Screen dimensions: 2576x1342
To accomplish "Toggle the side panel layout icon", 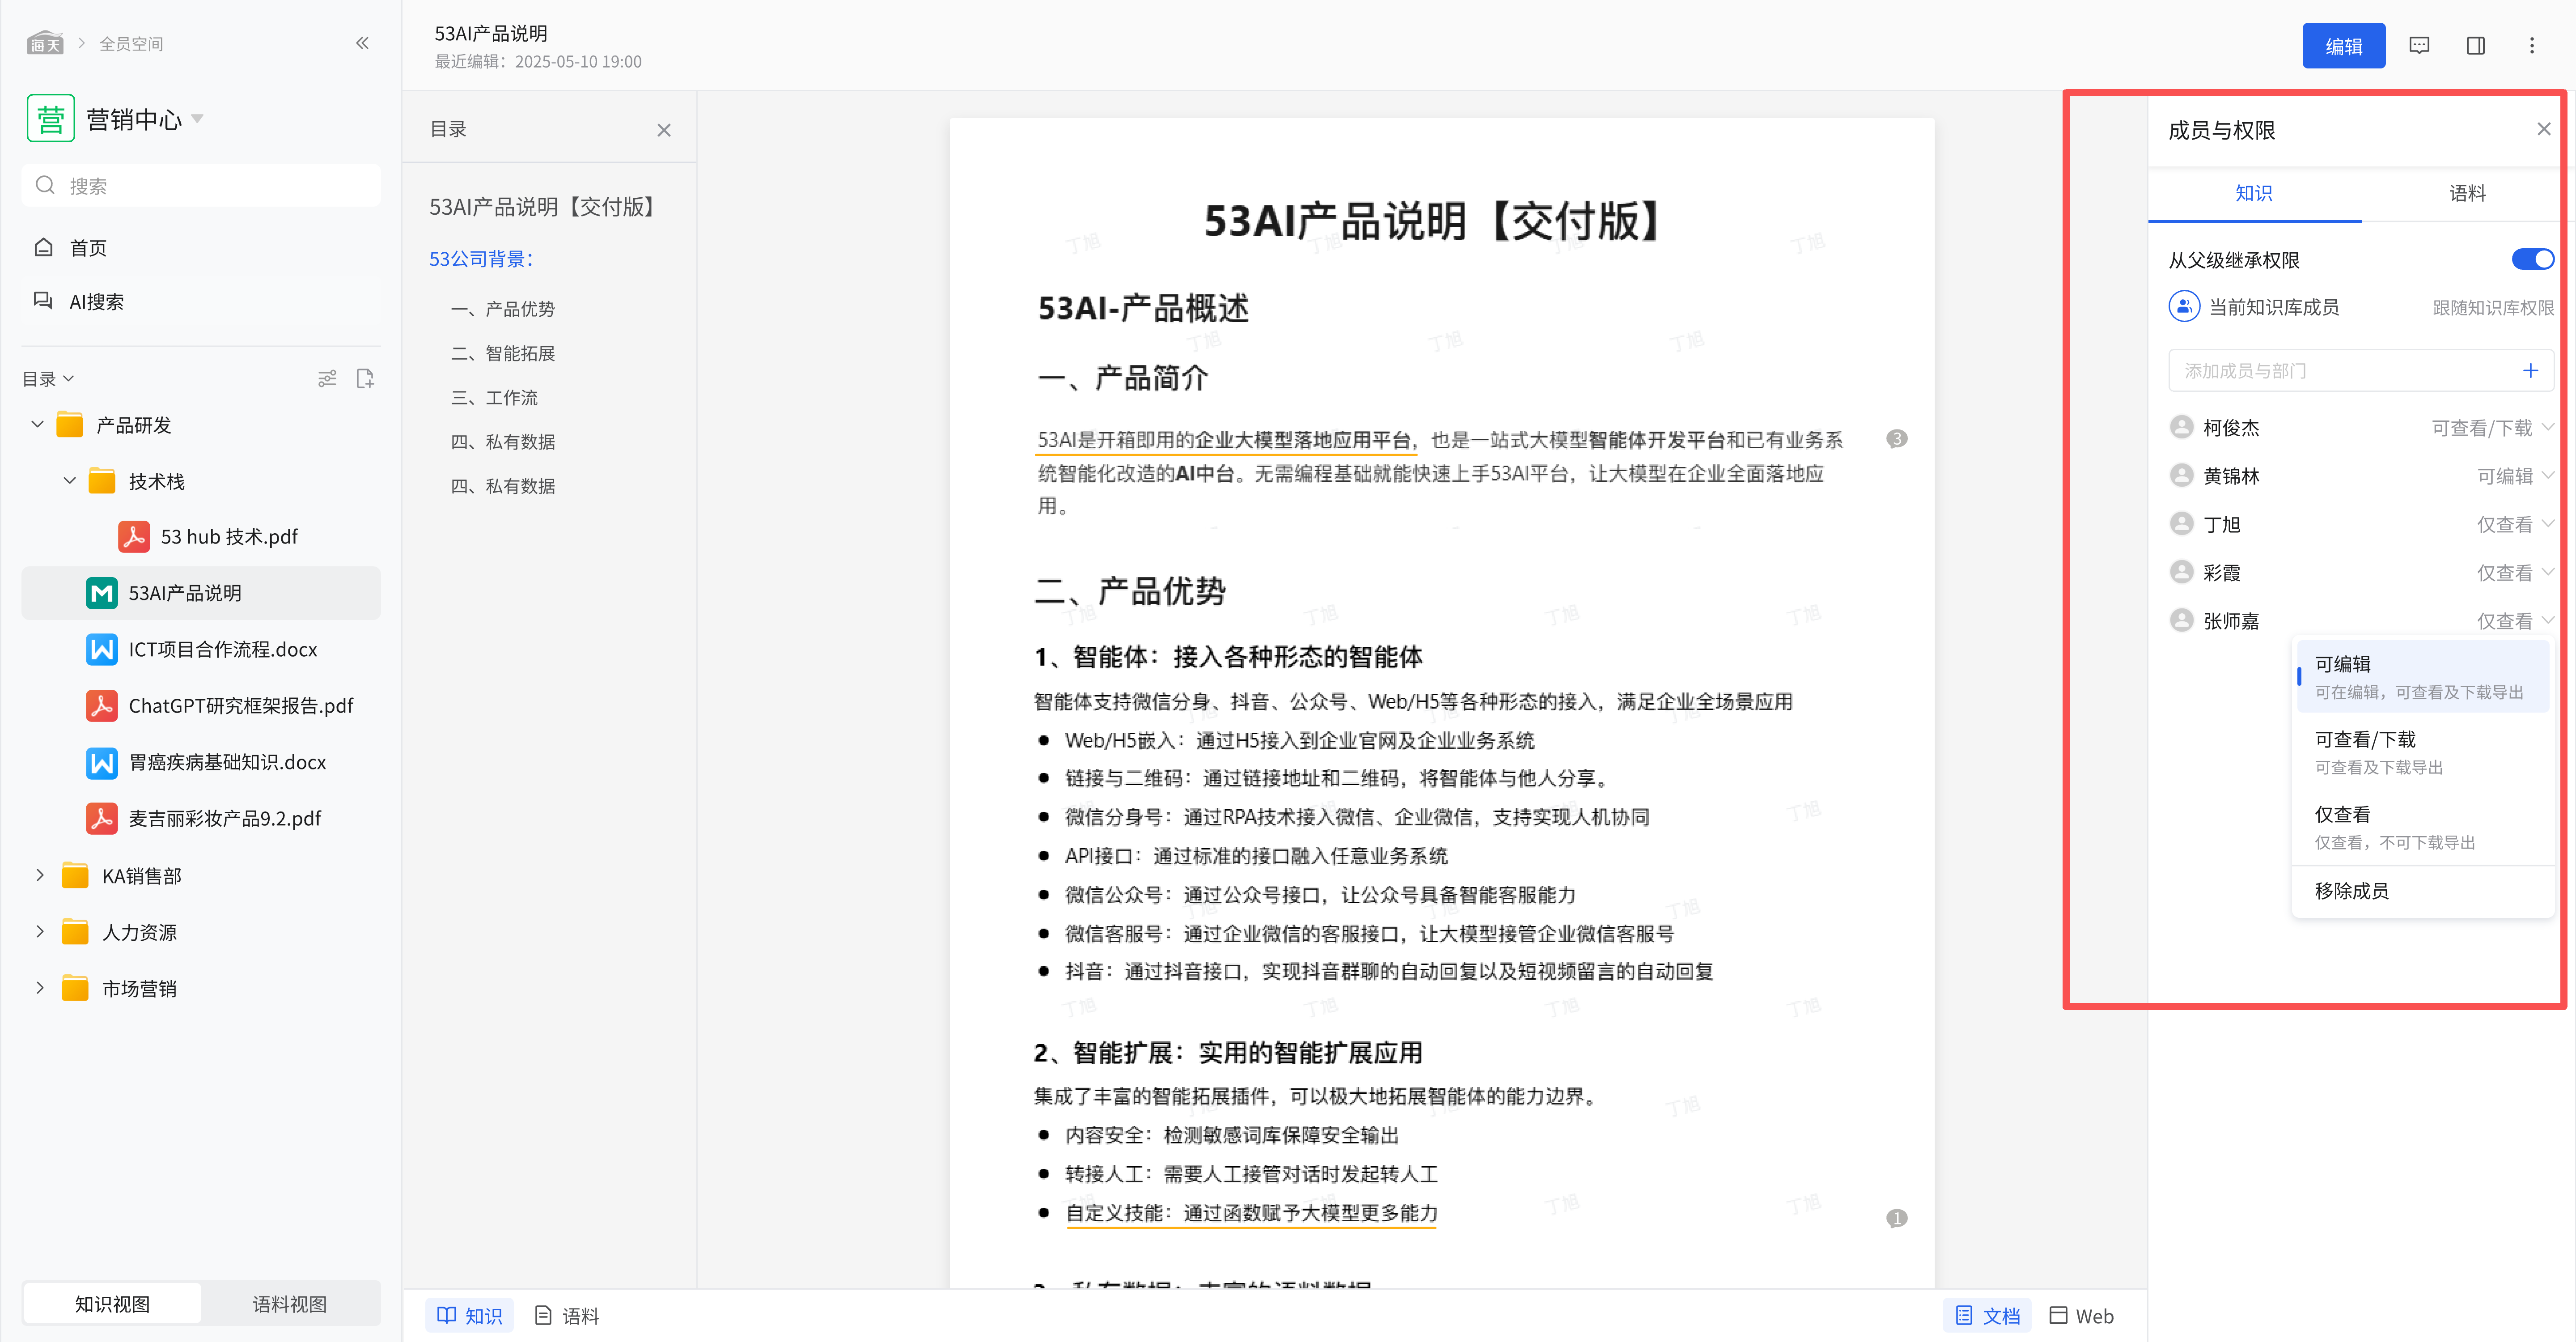I will tap(2475, 46).
